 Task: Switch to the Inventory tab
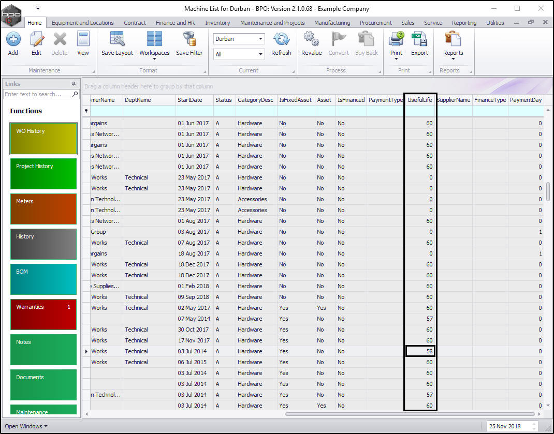tap(217, 23)
